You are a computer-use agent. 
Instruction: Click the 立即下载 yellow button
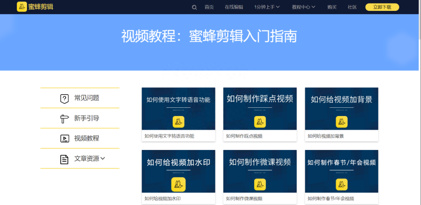pyautogui.click(x=382, y=7)
